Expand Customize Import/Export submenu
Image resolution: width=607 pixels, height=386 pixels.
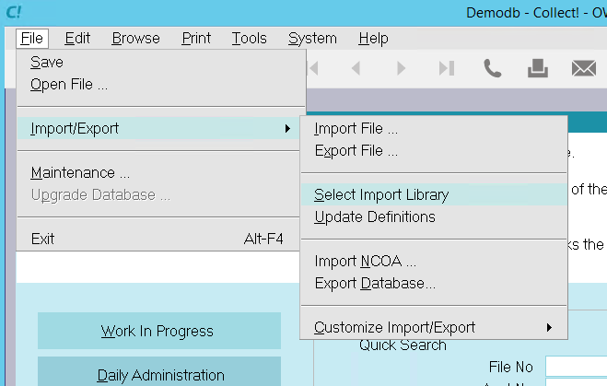[x=434, y=327]
